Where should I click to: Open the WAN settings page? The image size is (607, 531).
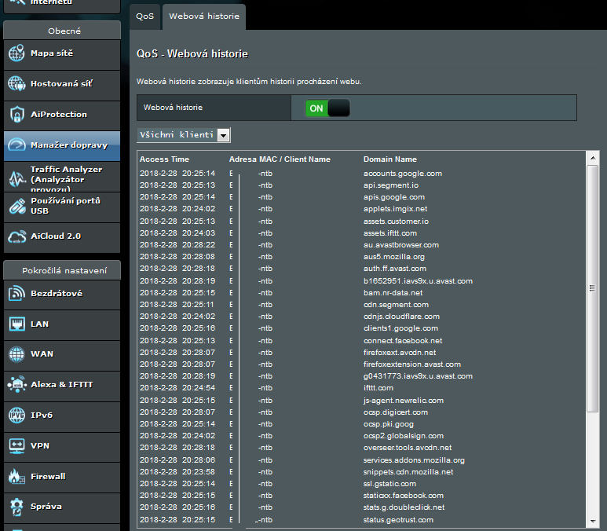point(42,354)
